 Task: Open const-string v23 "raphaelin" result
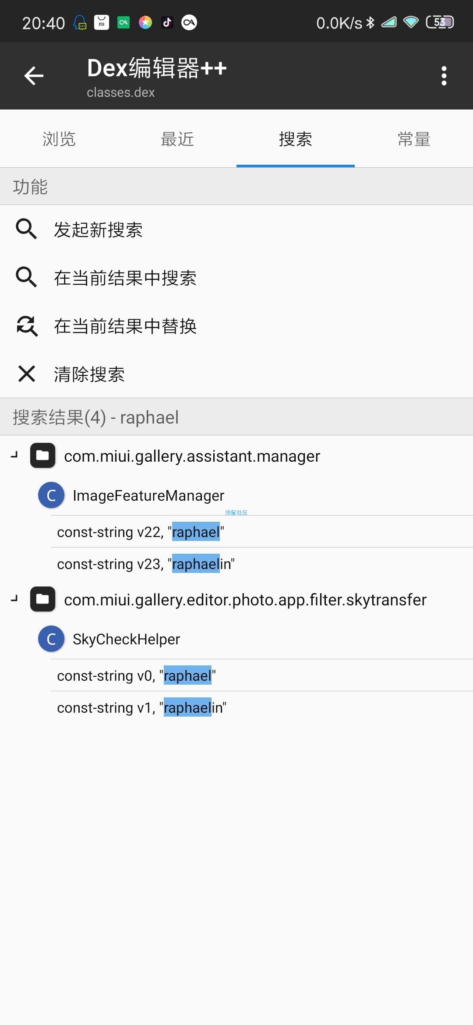(x=262, y=564)
